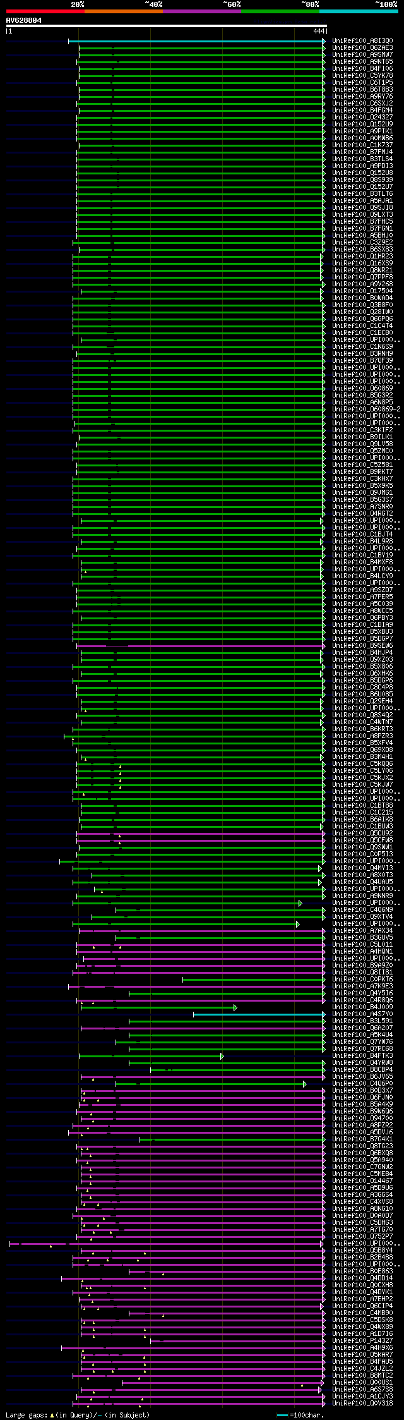
Task: Open hit UniRef100_A7AX34
Action: click(362, 931)
